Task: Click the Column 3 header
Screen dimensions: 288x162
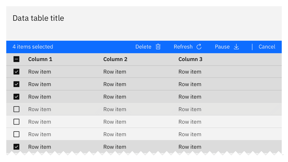Action: tap(190, 59)
